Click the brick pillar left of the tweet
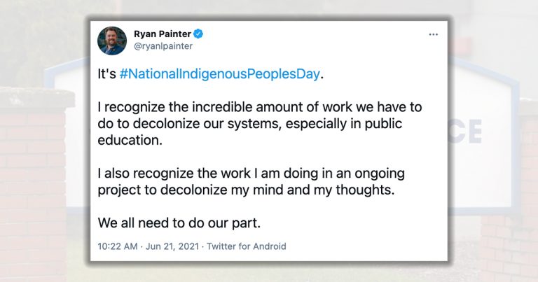Viewport: 538px width, 282px height. [35, 175]
